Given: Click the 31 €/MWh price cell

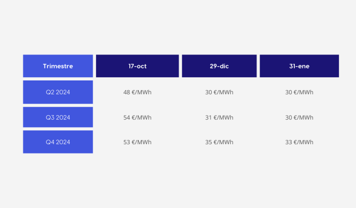Looking at the screenshot, I should point(219,117).
